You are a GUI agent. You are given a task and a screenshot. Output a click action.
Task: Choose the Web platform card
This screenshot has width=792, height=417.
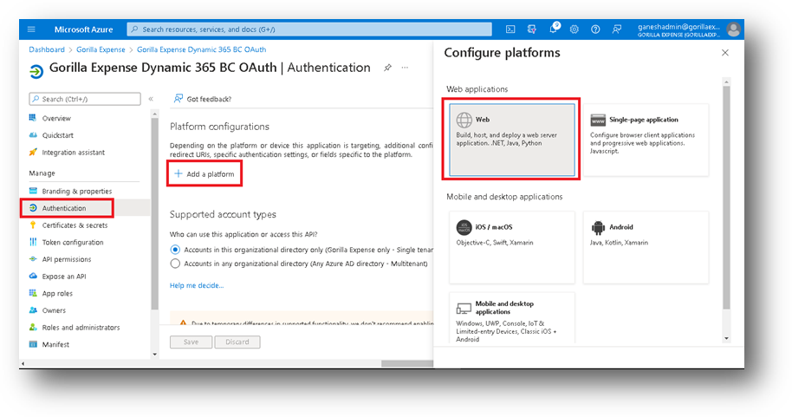512,140
